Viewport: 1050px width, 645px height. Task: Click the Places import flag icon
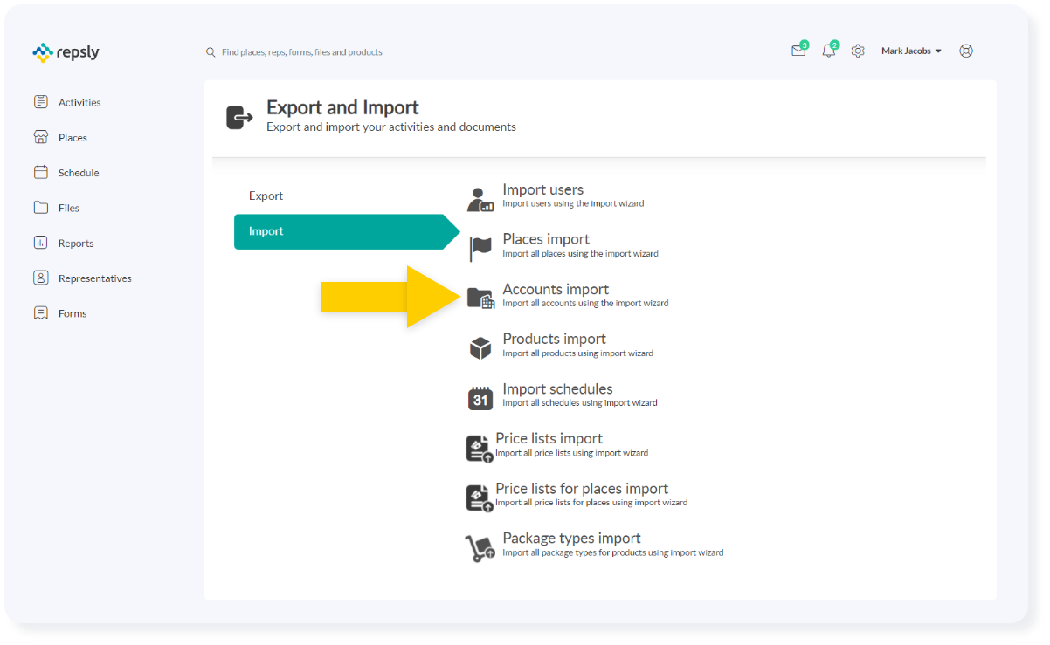480,249
